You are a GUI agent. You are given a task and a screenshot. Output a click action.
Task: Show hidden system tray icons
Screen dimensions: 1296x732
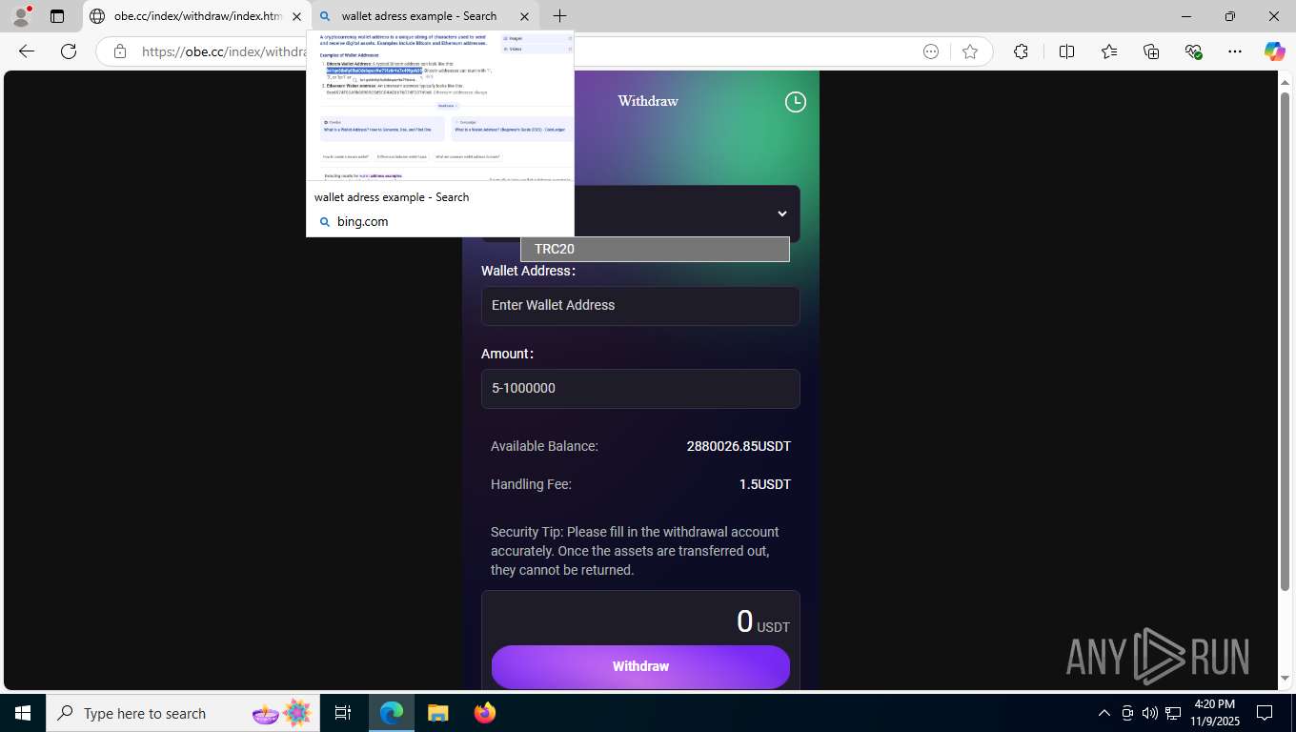pyautogui.click(x=1104, y=713)
